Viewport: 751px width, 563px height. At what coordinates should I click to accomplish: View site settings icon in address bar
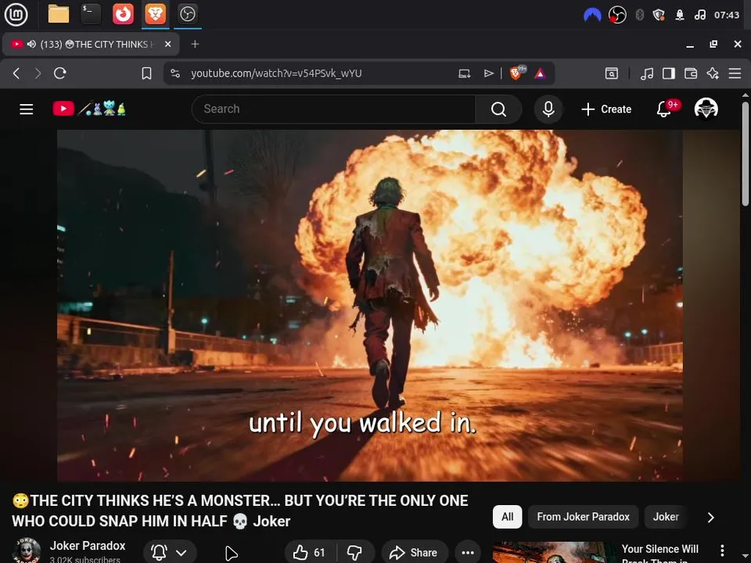click(x=175, y=74)
